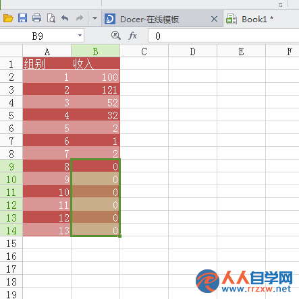Click the formula bar input showing 0
Viewport: 299px width, 299px height.
(223, 36)
